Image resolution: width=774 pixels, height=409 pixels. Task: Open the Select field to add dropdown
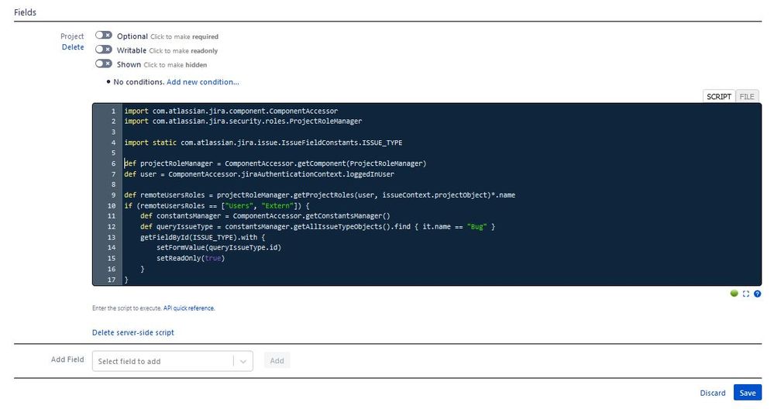coord(172,361)
